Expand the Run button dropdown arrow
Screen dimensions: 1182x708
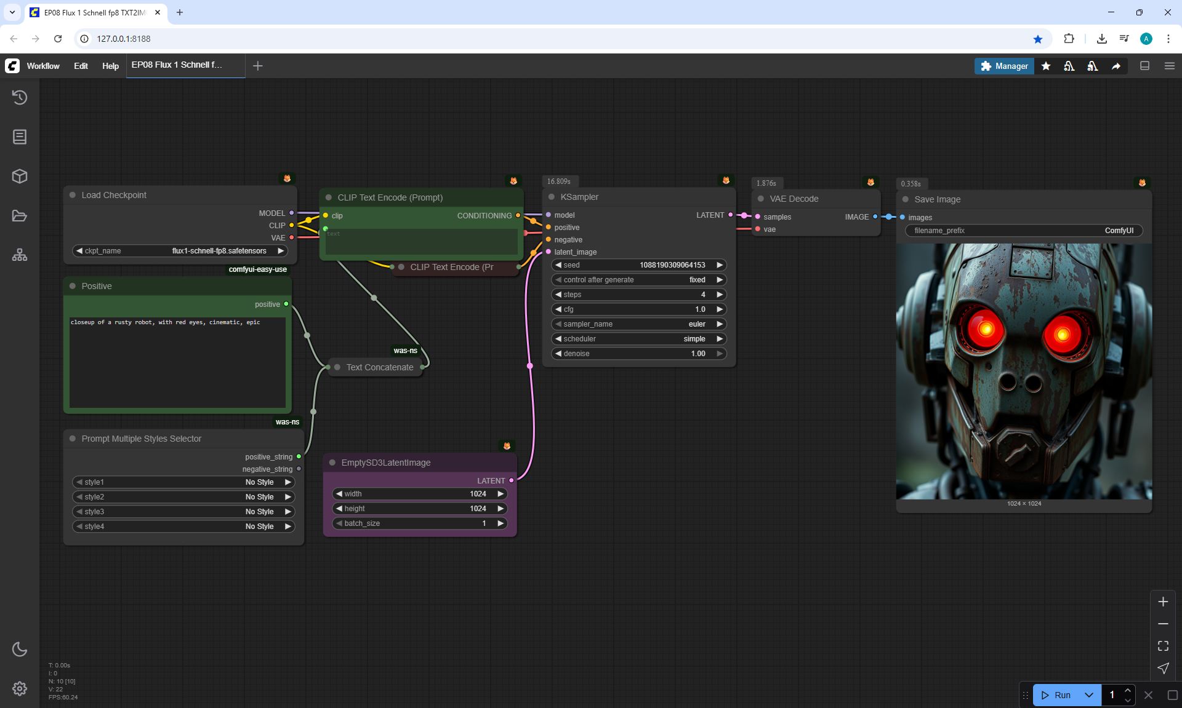coord(1089,695)
